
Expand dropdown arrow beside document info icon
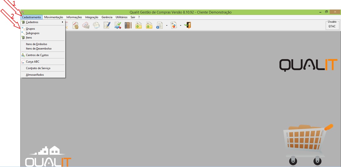click(167, 25)
